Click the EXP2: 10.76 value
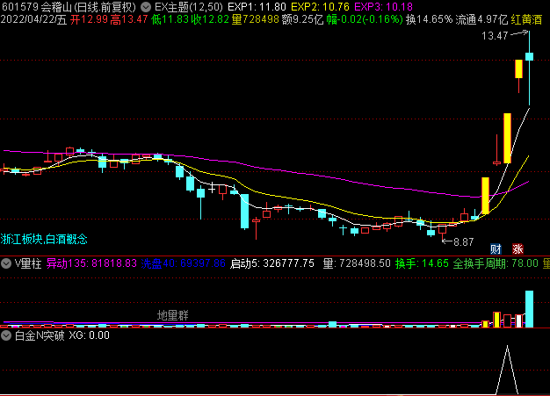 coord(321,7)
